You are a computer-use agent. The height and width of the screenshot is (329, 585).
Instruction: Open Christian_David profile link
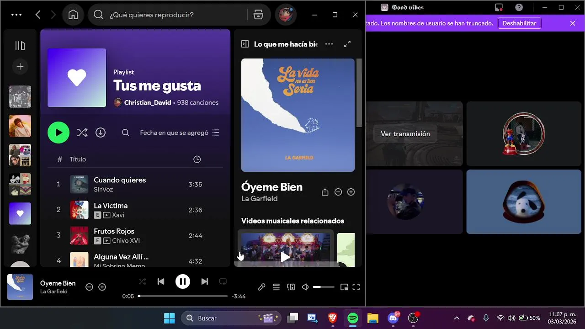click(x=148, y=103)
